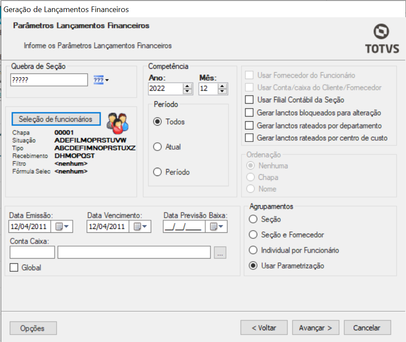Click the Ano year field
Screen dimensions: 406x342
(166, 89)
